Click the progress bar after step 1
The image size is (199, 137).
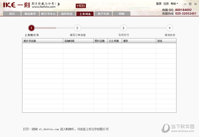pyautogui.click(x=46, y=28)
